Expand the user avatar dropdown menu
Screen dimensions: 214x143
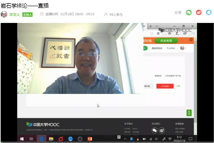(x=183, y=48)
